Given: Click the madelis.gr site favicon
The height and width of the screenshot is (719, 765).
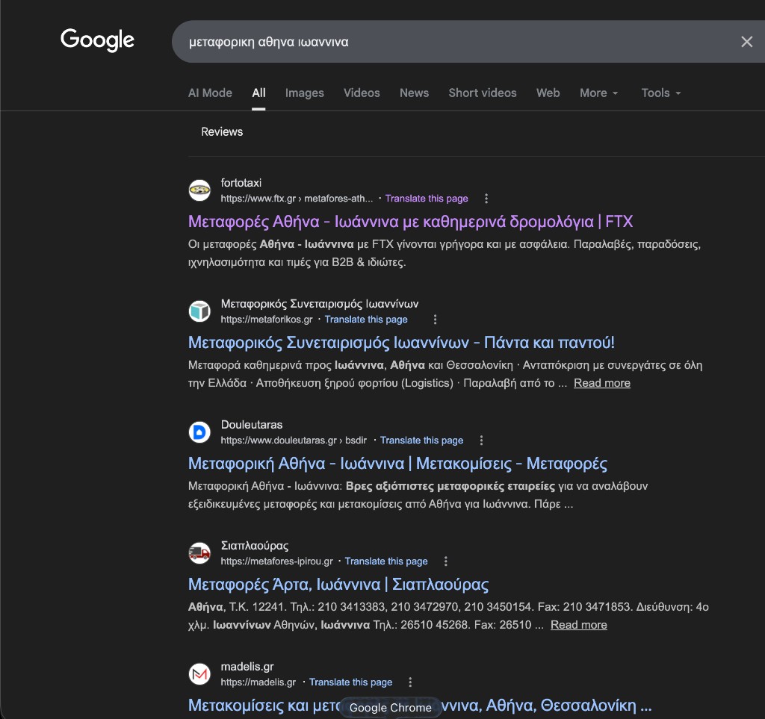Looking at the screenshot, I should [199, 674].
